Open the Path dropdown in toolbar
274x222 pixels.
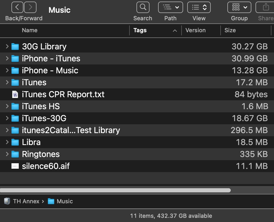[171, 7]
